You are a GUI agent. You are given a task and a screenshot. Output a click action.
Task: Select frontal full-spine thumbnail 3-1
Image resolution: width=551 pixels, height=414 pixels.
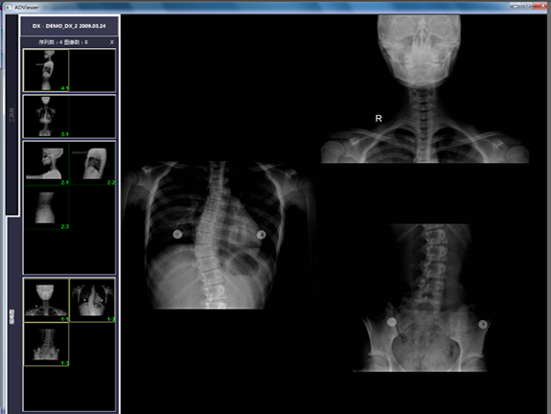click(46, 116)
